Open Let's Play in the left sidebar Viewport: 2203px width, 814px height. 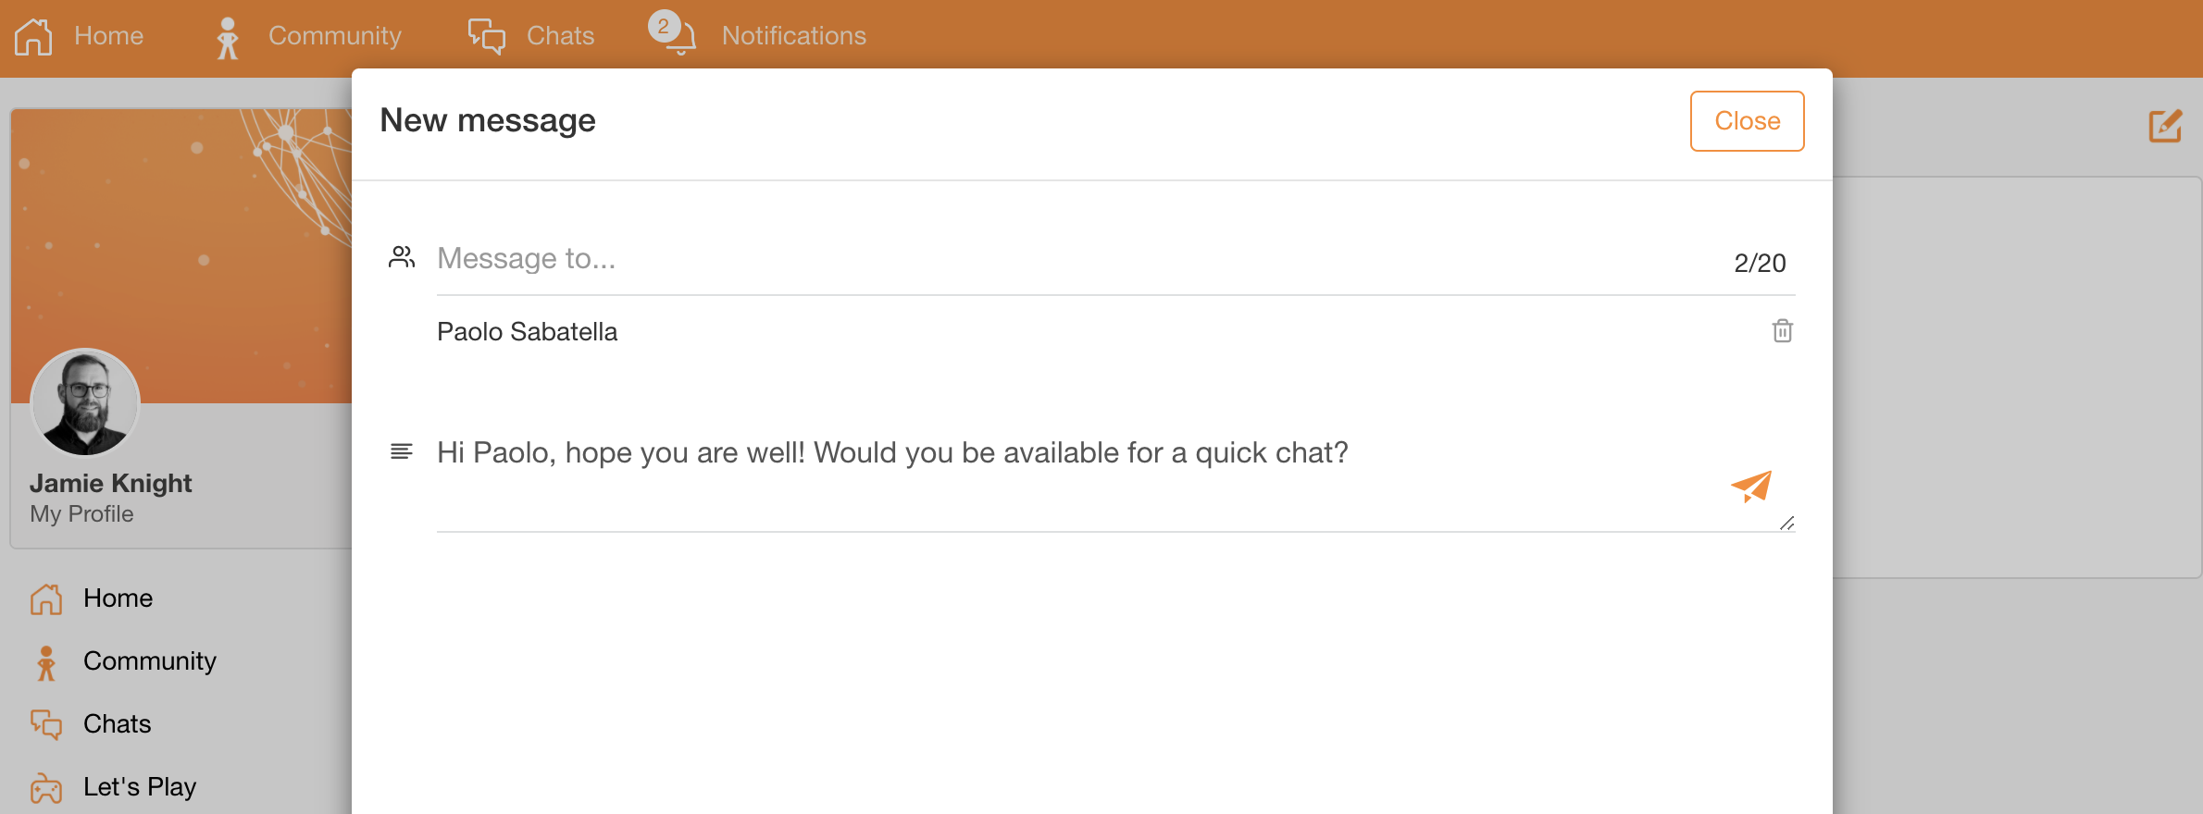point(140,787)
